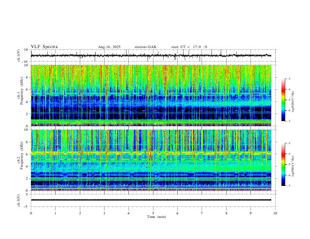Click the "VLF Spectra" title text

[x=44, y=47]
